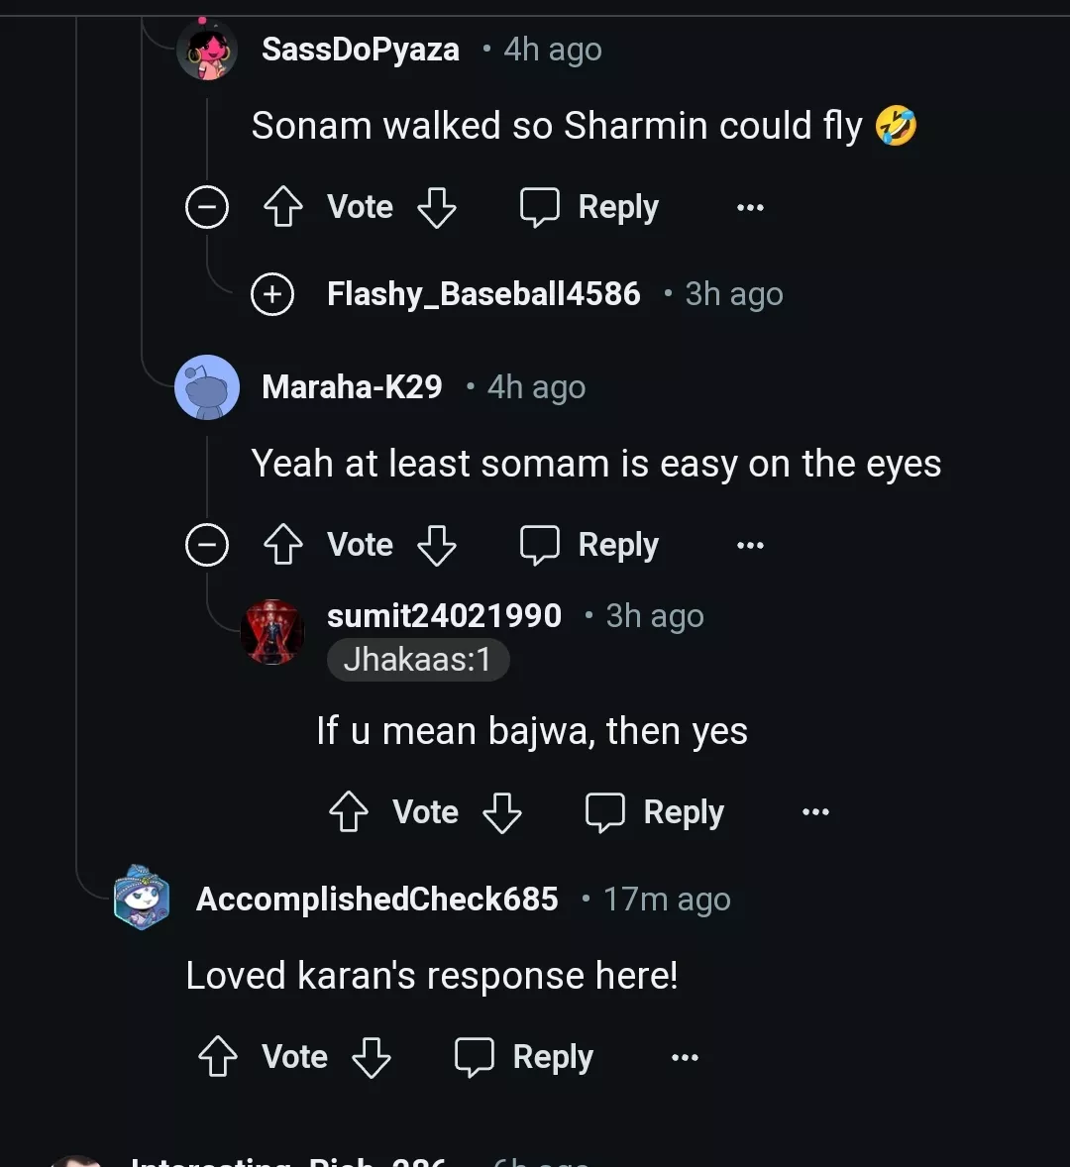Open more options menu on AccomplishedCheck685's comment
Image resolution: width=1070 pixels, height=1167 pixels.
[685, 1057]
